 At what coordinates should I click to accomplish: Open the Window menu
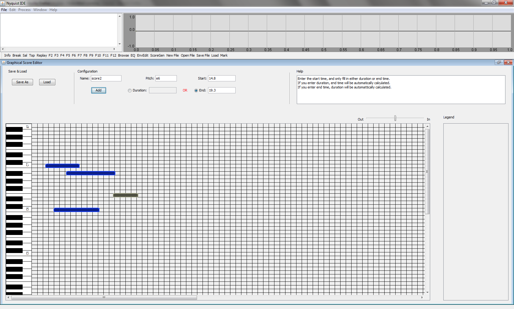pos(40,10)
